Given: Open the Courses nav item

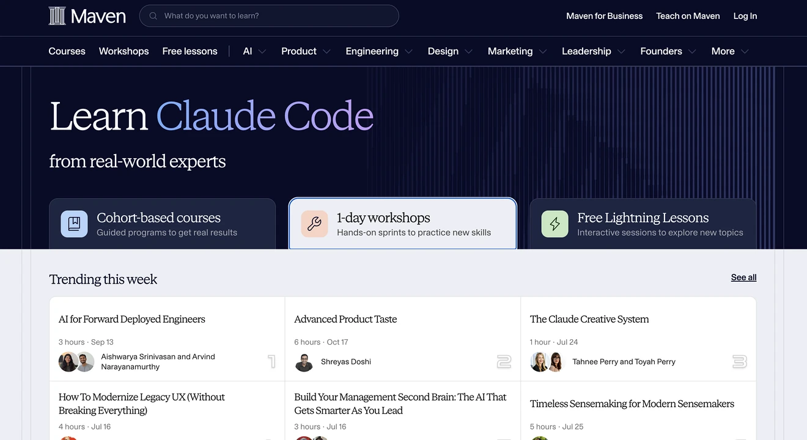Looking at the screenshot, I should pos(67,51).
